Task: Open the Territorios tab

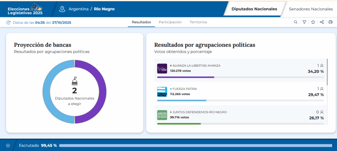Action: tap(198, 22)
